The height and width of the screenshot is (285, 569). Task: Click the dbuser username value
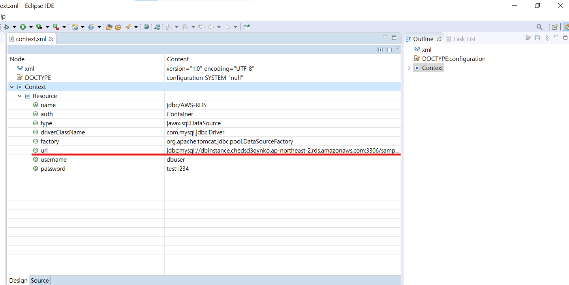tap(176, 159)
